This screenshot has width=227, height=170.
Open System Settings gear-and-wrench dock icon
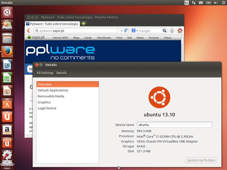(7, 155)
